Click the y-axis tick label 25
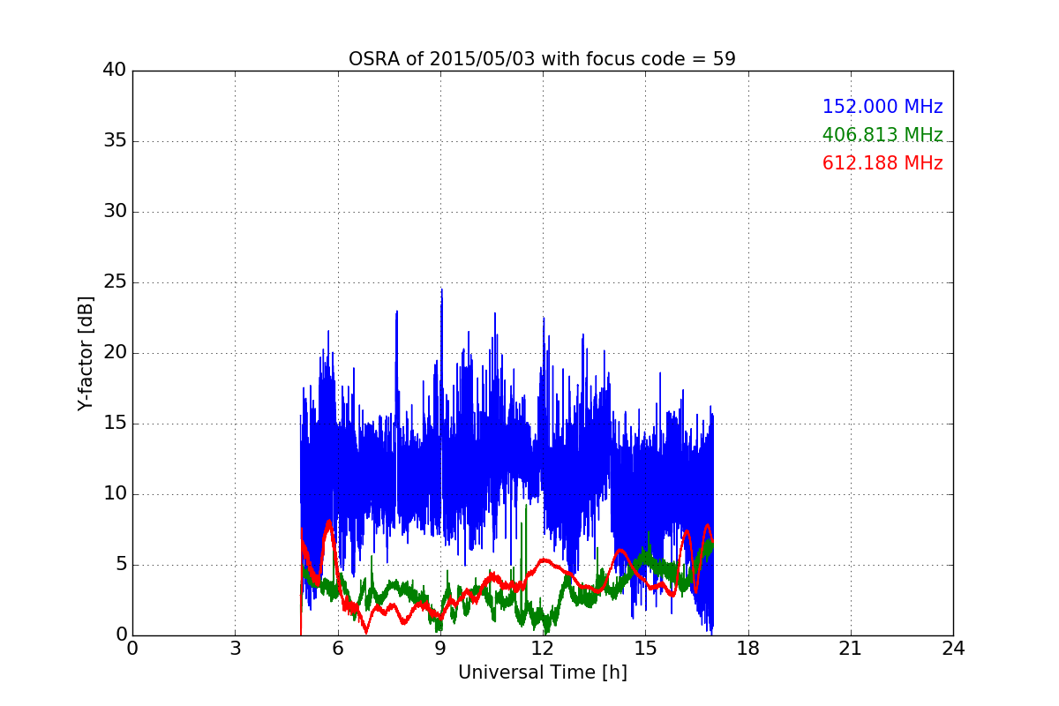1059x706 pixels. point(115,282)
